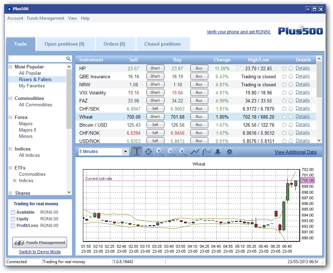Screen dimensions: 333x273
Task: Select the VXX Volatility instrument name
Action: (x=93, y=93)
